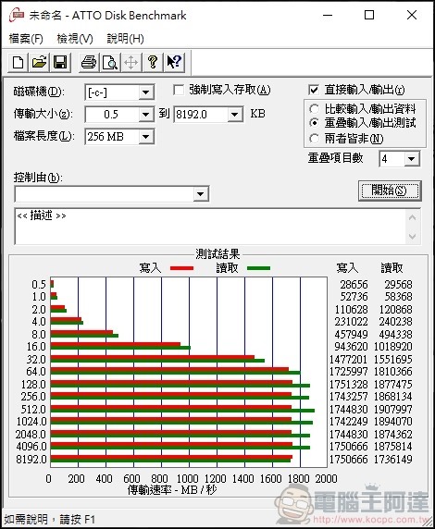
Task: Click write value 1751328 for 128.0
Action: tap(348, 385)
